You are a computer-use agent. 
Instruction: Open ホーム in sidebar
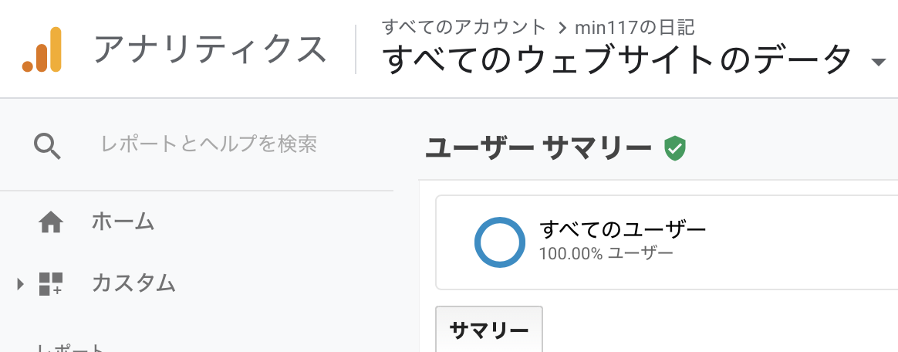[x=123, y=222]
